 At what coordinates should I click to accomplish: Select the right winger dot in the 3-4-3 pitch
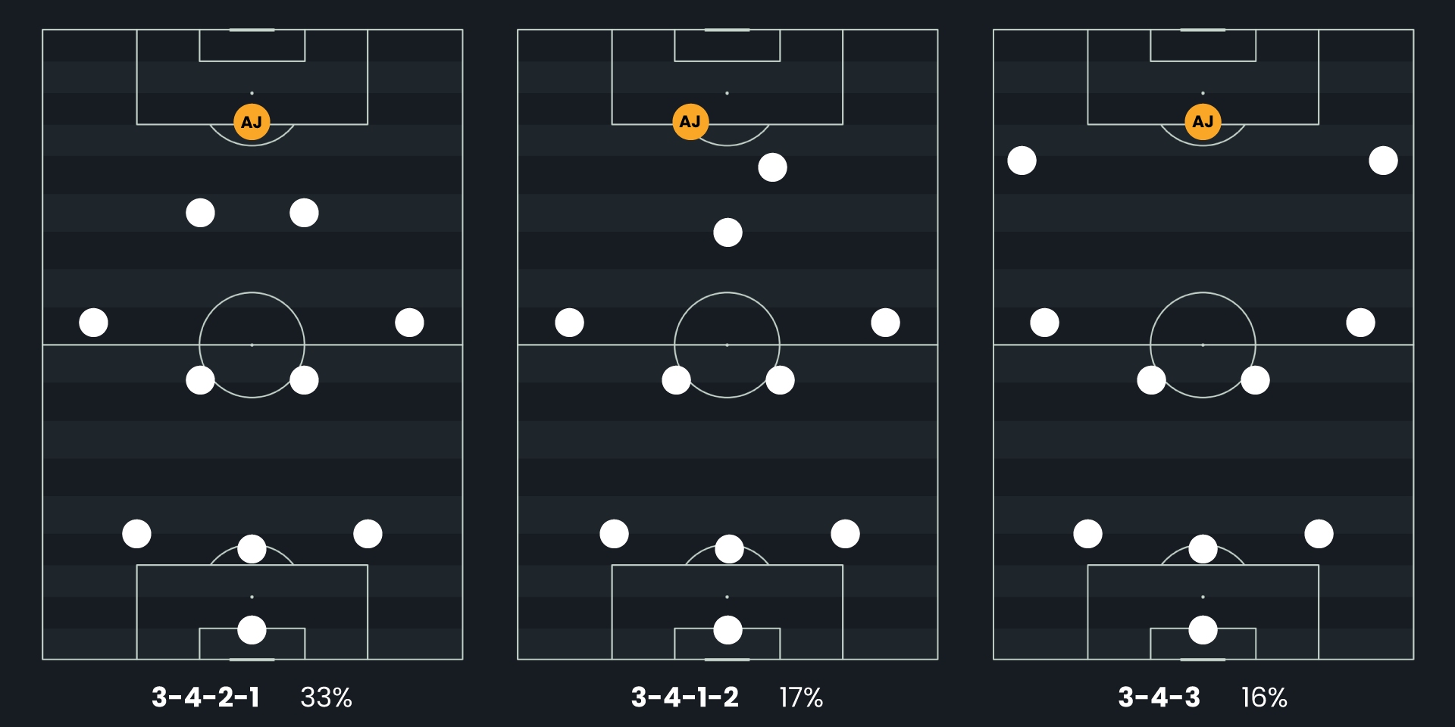[x=1383, y=161]
